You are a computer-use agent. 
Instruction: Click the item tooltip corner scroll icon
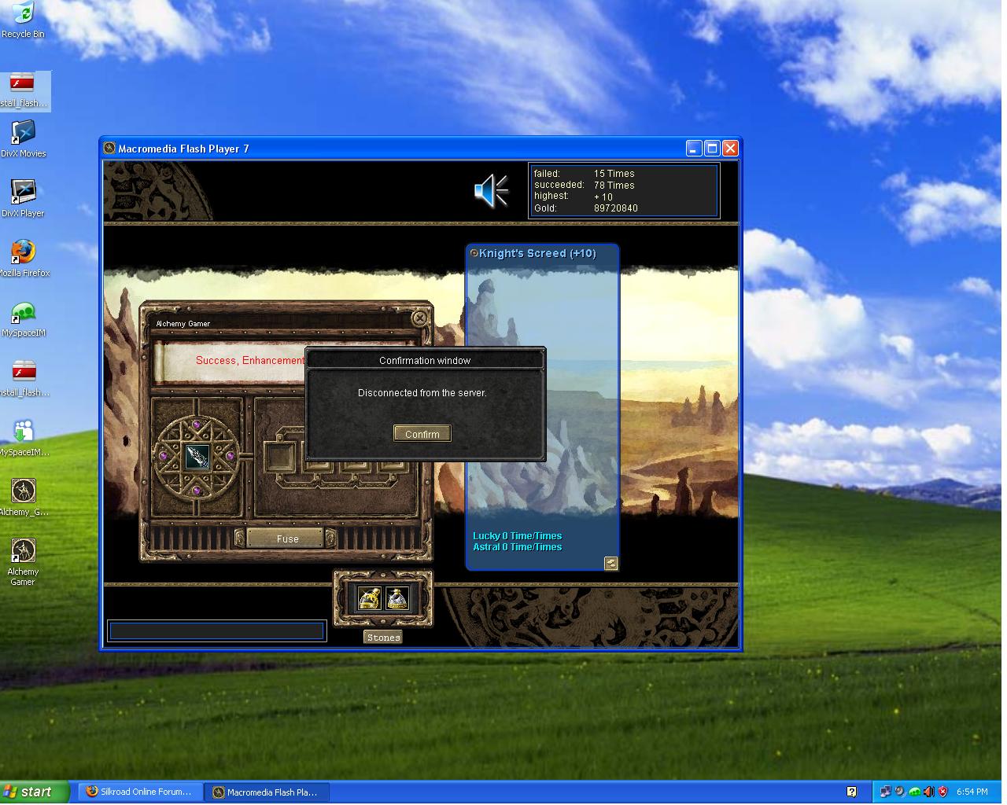point(610,563)
